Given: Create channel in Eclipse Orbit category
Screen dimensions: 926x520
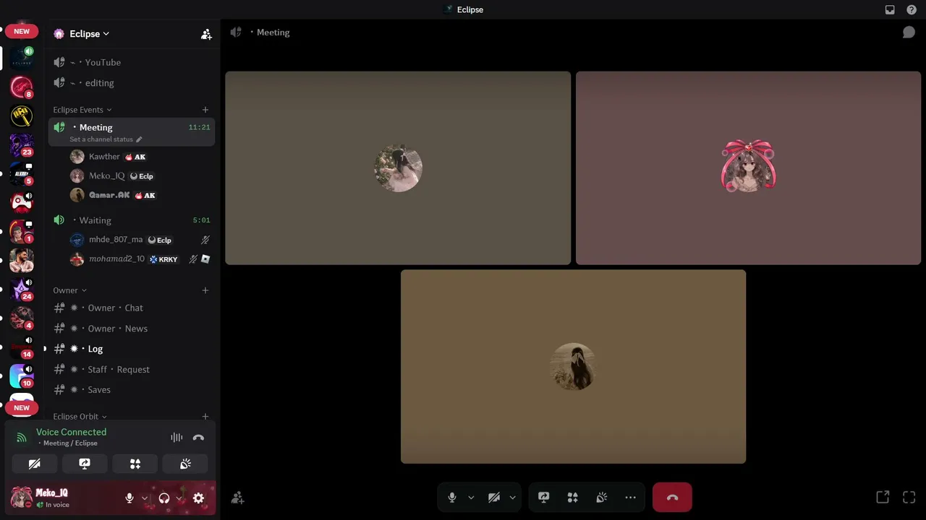Looking at the screenshot, I should click(205, 417).
